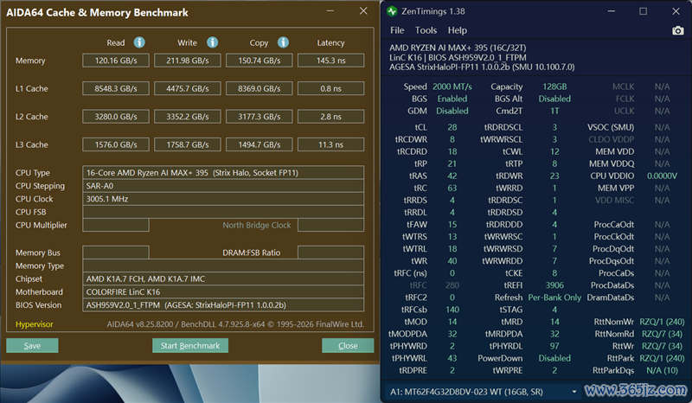Viewport: 692px width, 403px height.
Task: Close the ZenTimings window
Action: point(676,11)
